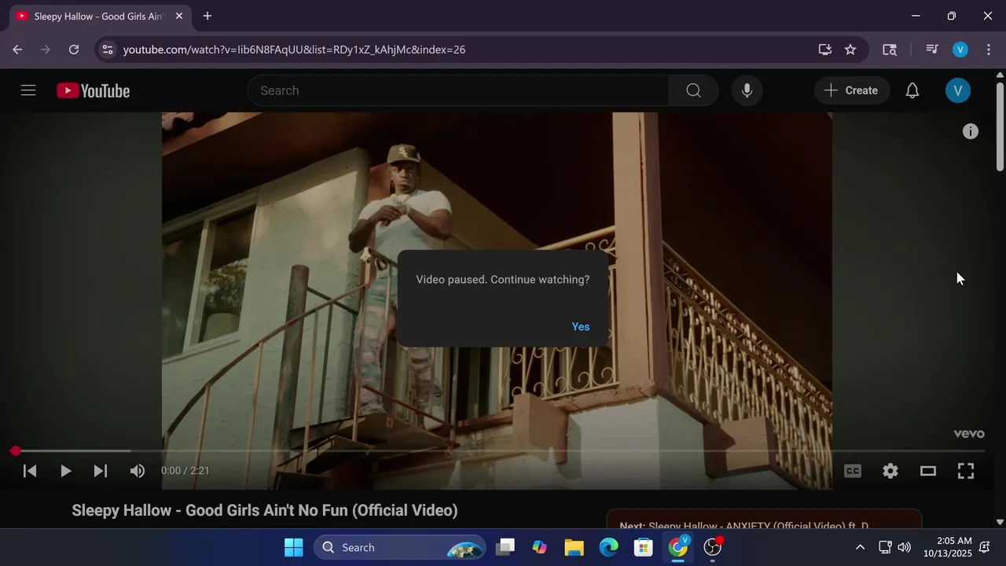Click the Windows taskbar Search box
Viewport: 1006px width, 566px height.
pos(399,547)
